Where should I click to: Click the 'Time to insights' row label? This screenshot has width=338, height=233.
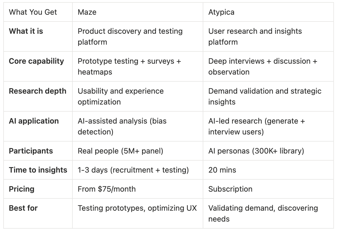tap(38, 170)
